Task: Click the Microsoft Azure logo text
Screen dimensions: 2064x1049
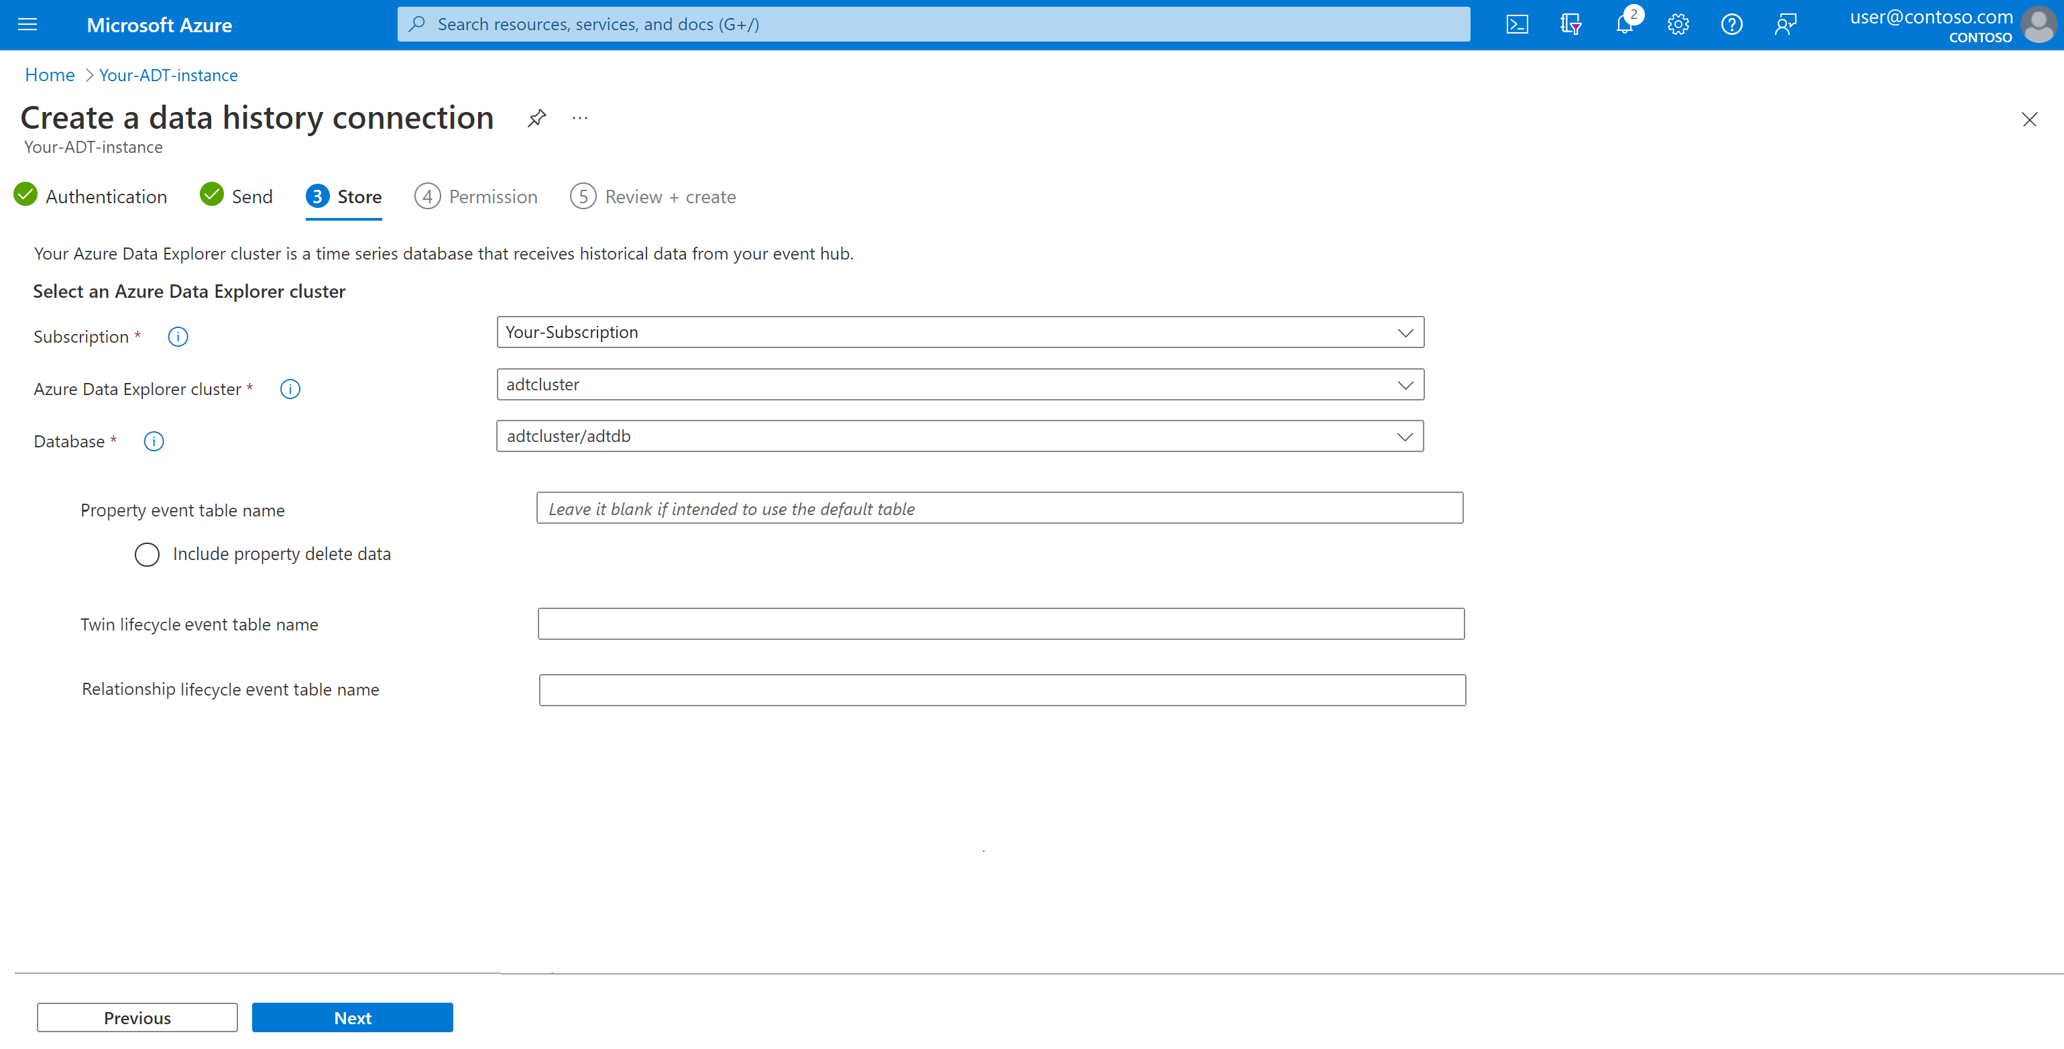Action: point(160,25)
